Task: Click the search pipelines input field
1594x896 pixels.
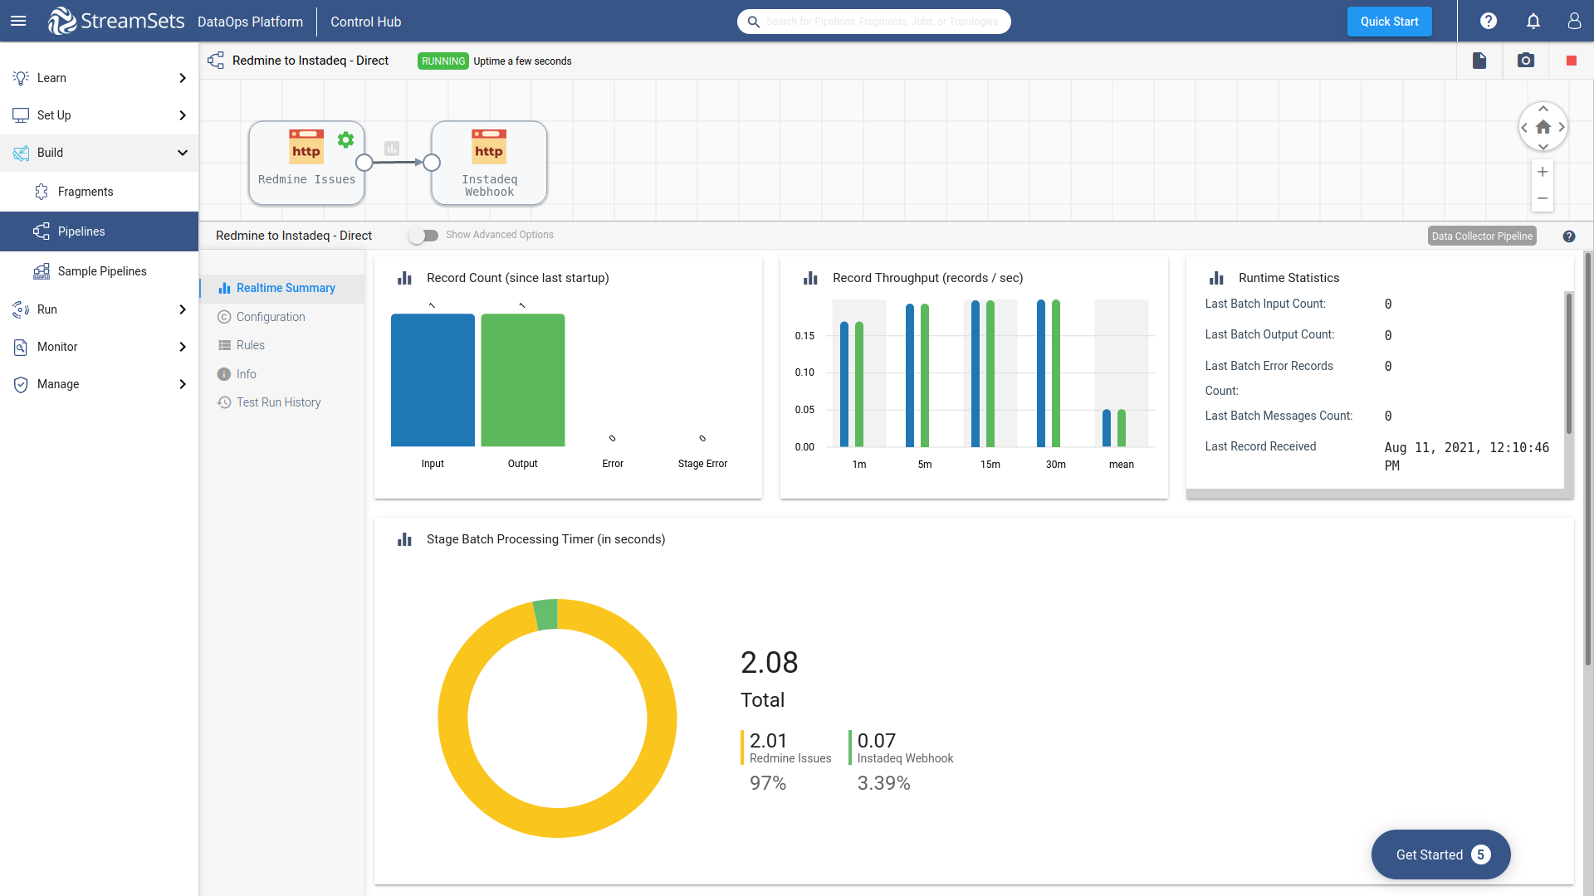Action: [x=873, y=22]
